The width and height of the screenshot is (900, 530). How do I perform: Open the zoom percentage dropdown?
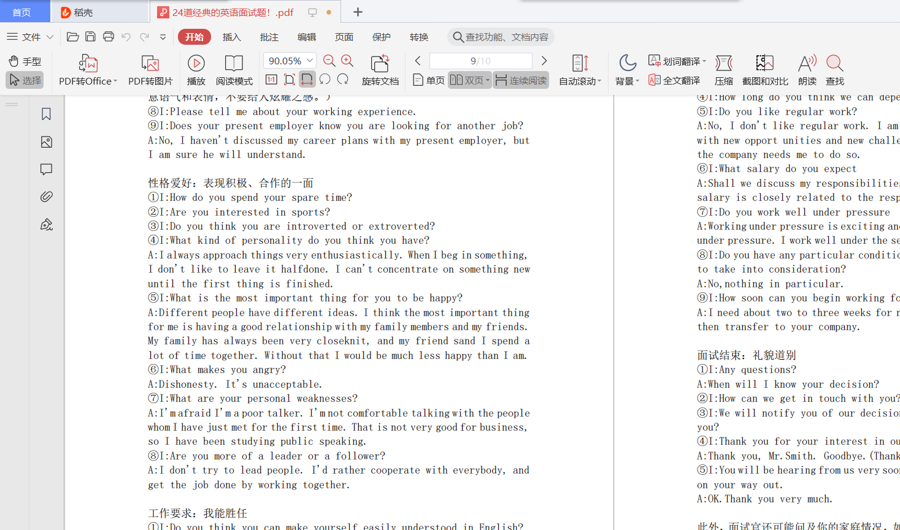(310, 60)
